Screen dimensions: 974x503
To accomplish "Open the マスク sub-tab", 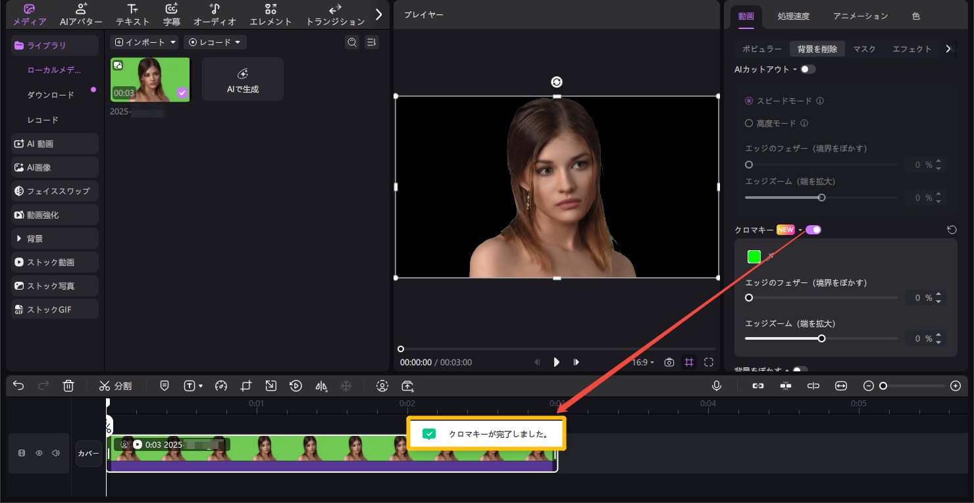I will (x=864, y=49).
